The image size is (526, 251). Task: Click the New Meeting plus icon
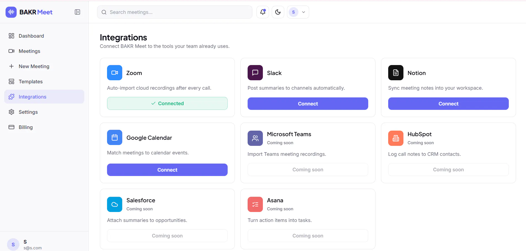11,66
